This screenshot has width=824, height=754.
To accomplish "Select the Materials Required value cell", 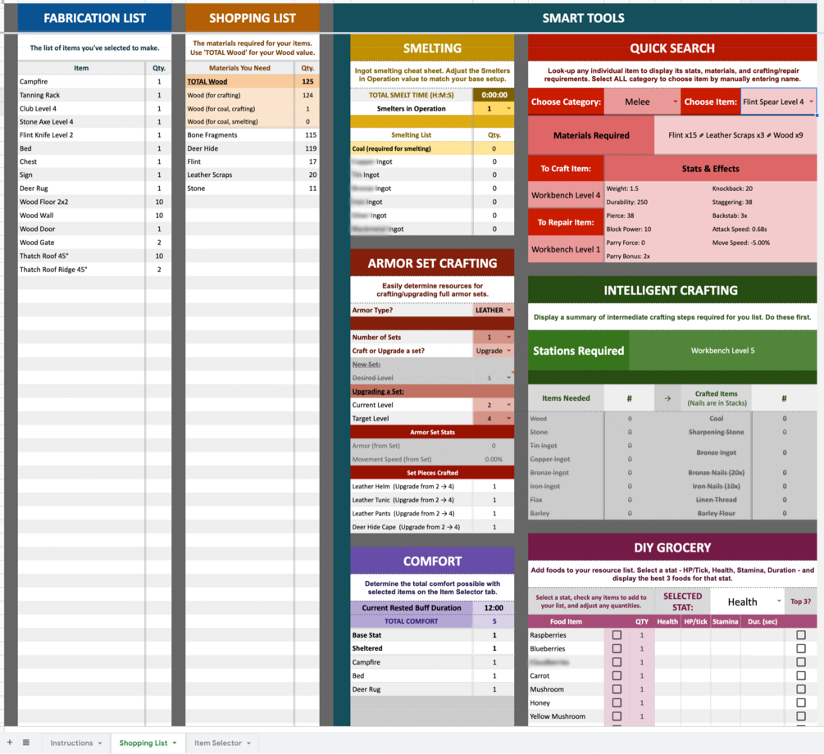I will [x=735, y=135].
